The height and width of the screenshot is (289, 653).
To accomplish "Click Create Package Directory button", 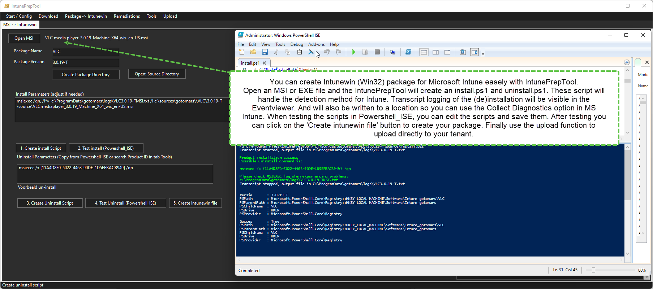I will coord(86,75).
